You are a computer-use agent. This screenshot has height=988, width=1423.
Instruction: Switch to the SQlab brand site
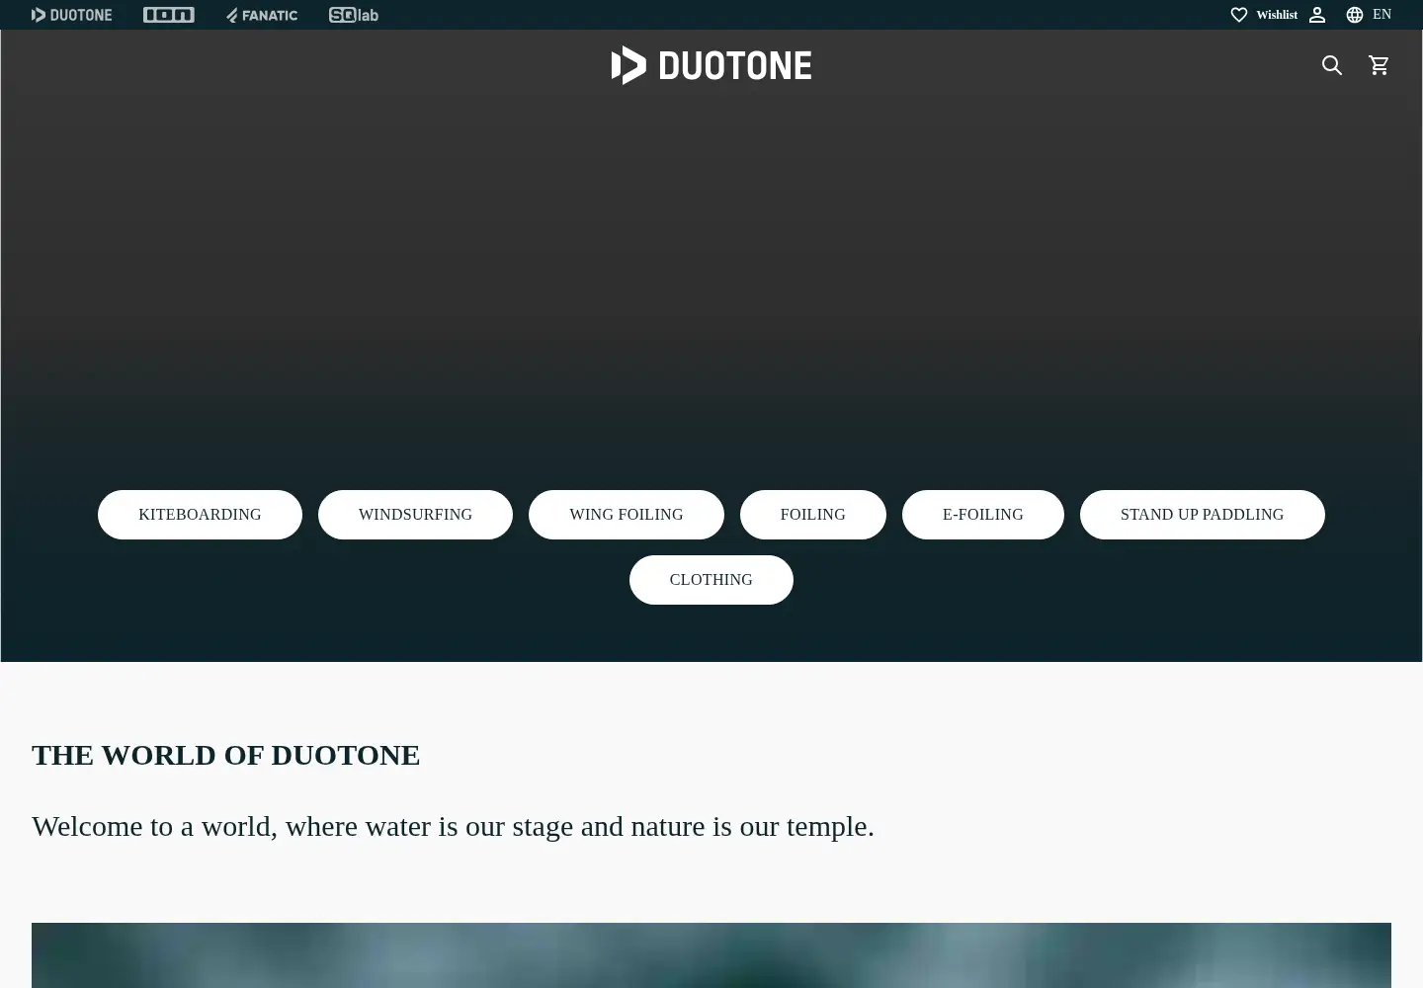point(354,15)
